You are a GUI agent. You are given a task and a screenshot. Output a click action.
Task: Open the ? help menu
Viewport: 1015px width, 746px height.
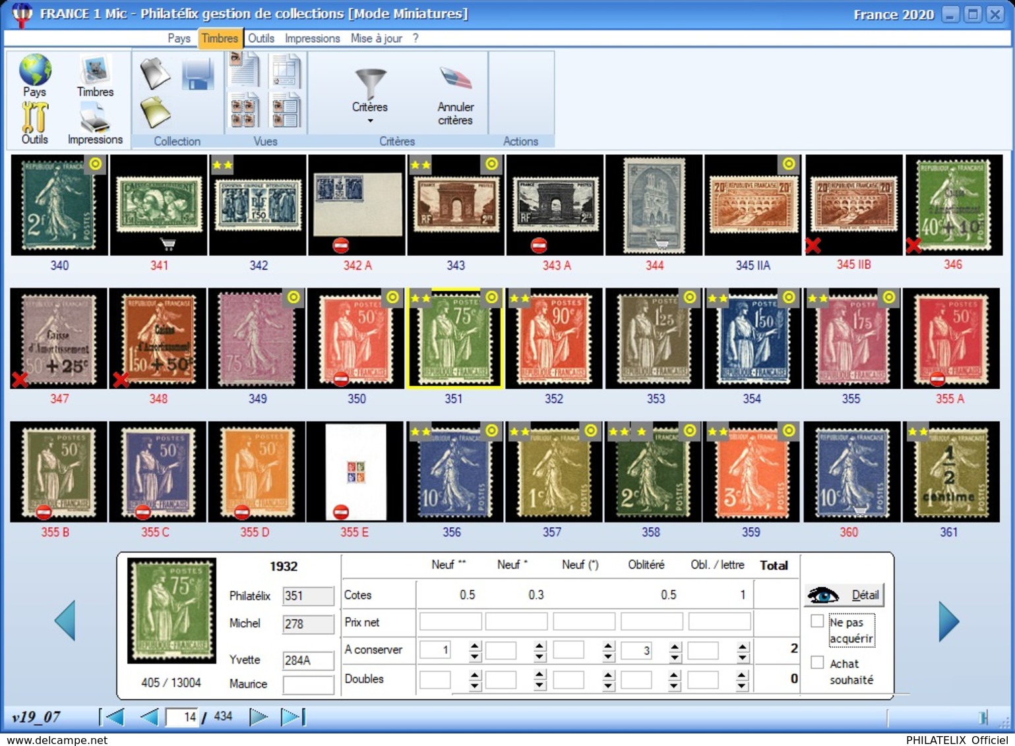[x=415, y=38]
